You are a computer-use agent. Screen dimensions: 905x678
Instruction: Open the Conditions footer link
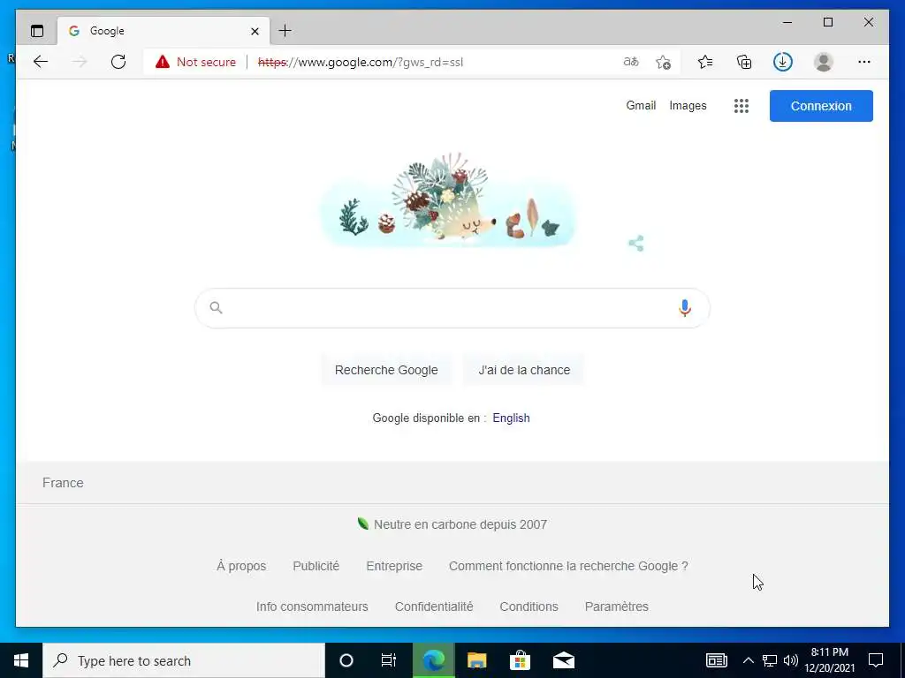click(x=529, y=606)
